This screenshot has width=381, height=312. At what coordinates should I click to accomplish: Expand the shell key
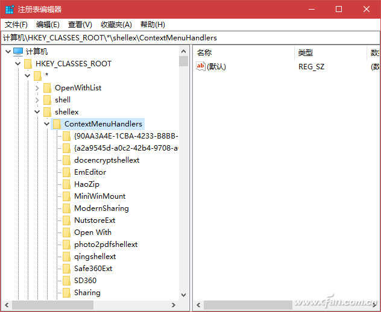[x=37, y=100]
